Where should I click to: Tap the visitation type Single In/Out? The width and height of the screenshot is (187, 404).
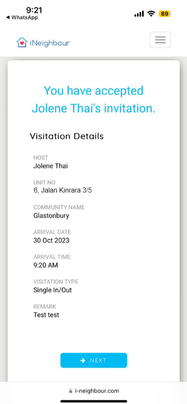(x=53, y=290)
